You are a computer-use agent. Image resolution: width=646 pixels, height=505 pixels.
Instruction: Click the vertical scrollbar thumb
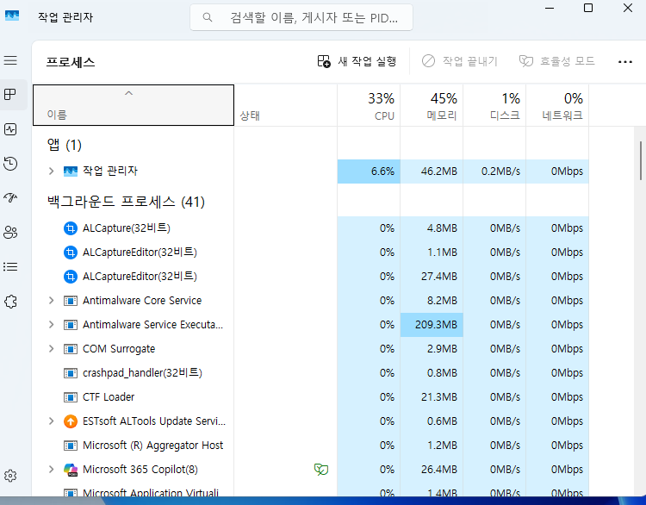pyautogui.click(x=641, y=160)
